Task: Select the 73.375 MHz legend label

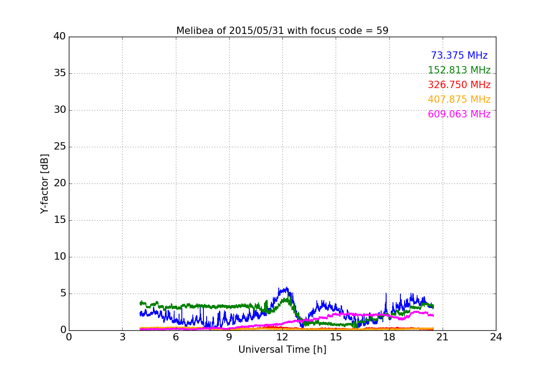Action: tap(459, 56)
